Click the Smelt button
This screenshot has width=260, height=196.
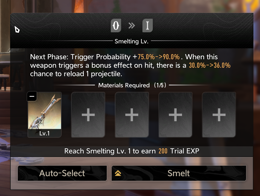pyautogui.click(x=179, y=173)
